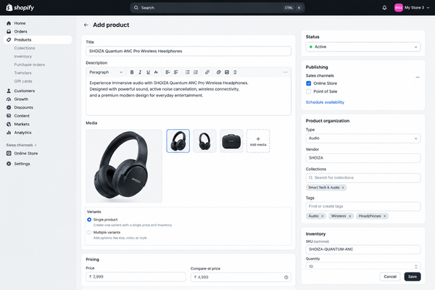The image size is (435, 290).
Task: Click the info icon in Compare-at price field
Action: (x=286, y=277)
